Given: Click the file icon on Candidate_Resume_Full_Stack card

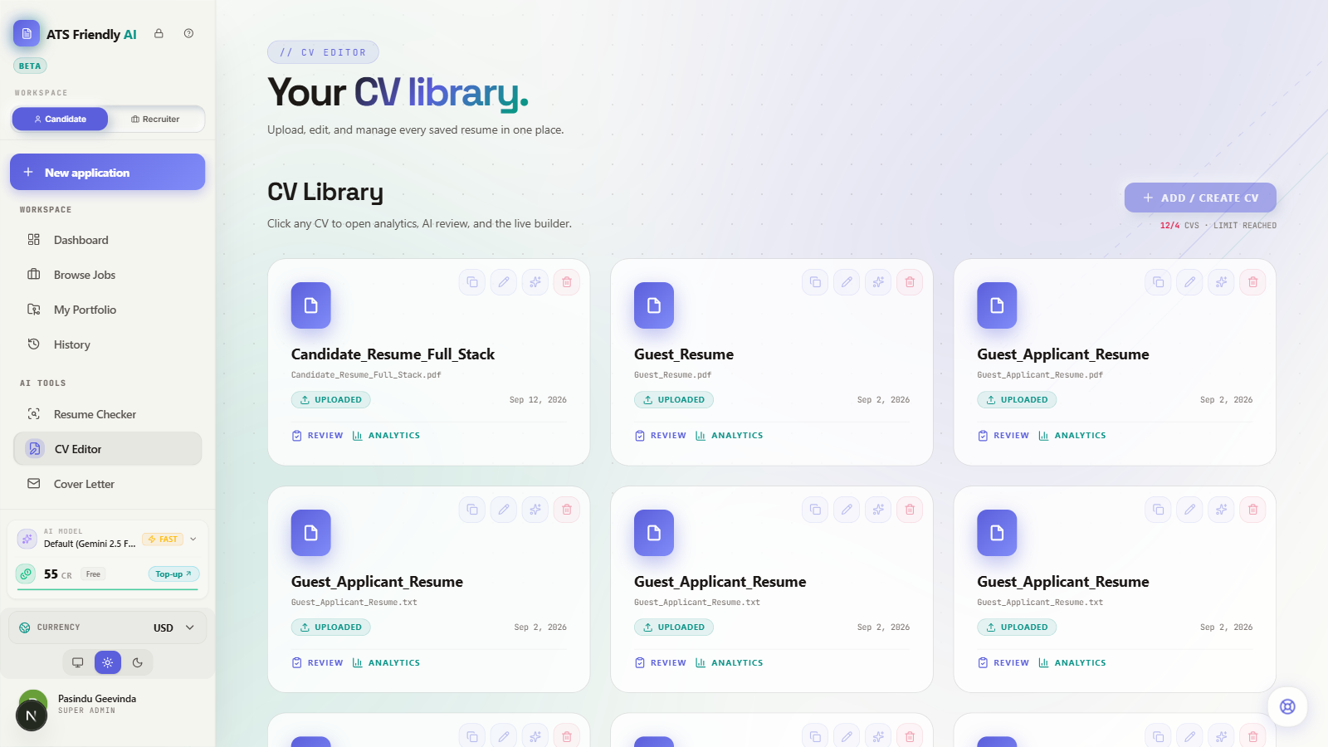Looking at the screenshot, I should pyautogui.click(x=311, y=305).
